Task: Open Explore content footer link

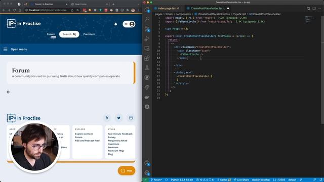Action: tap(84, 134)
